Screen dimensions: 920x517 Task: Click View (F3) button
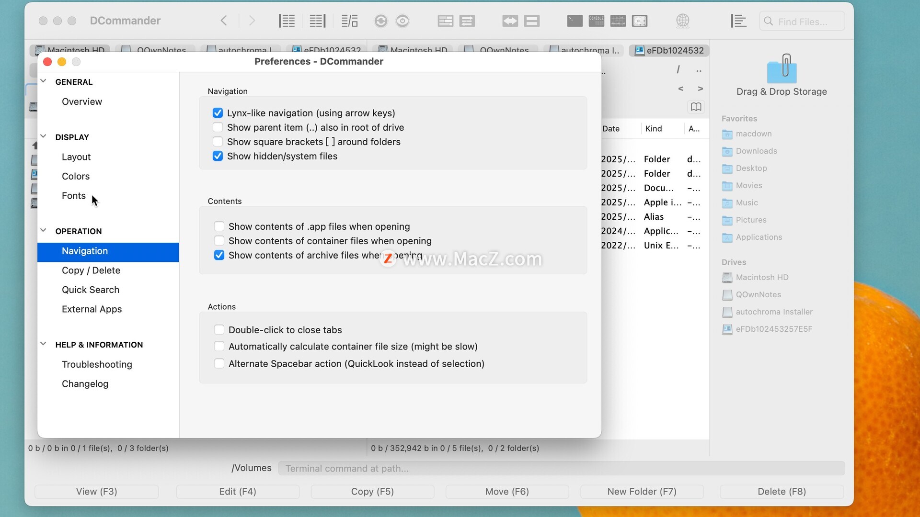click(96, 492)
